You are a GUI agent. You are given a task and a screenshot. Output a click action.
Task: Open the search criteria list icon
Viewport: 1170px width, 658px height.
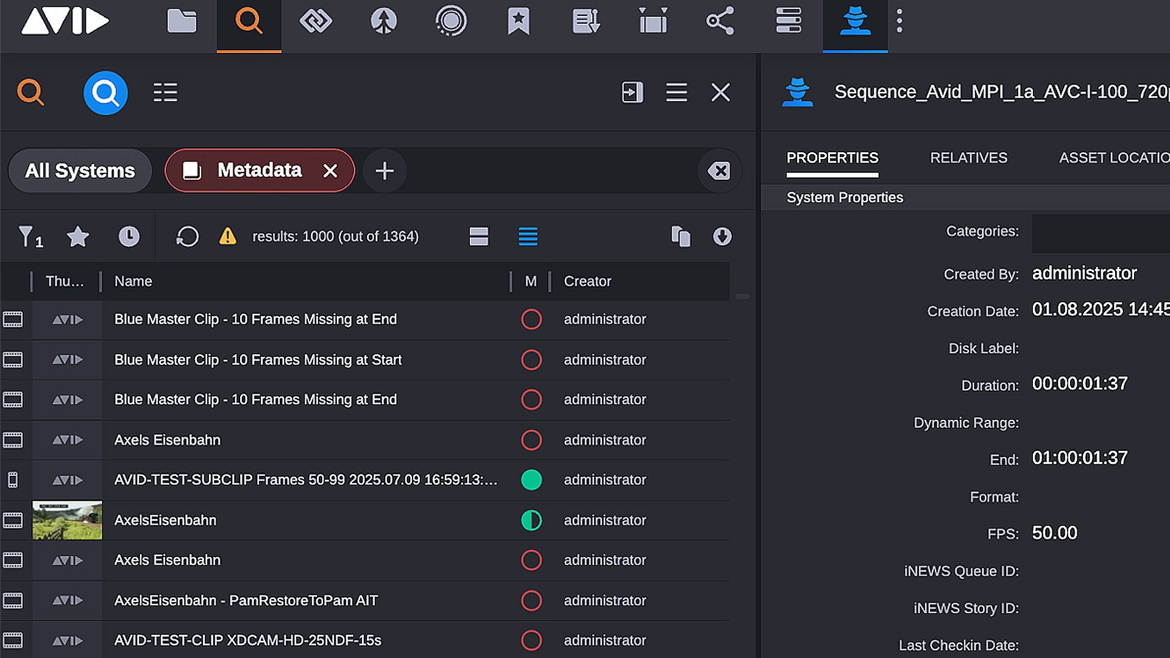(165, 93)
